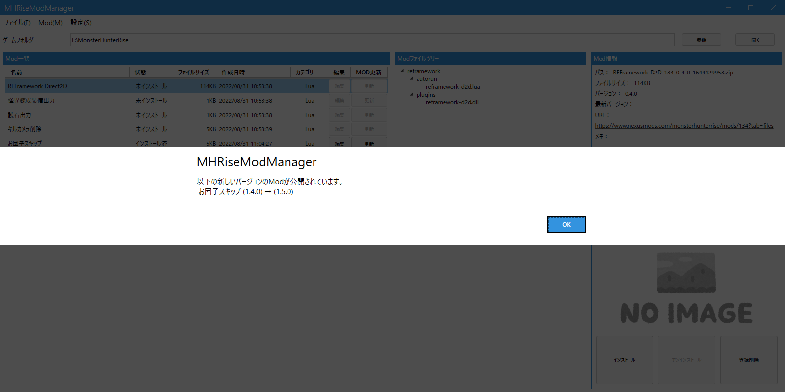Sort by the ファイルサイズ column header

194,72
